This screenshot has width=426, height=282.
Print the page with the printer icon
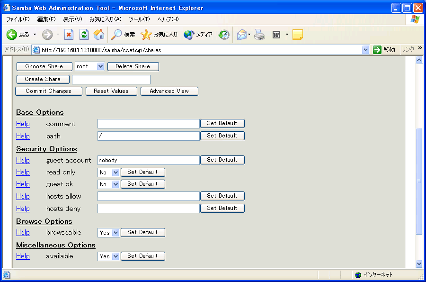tap(259, 35)
